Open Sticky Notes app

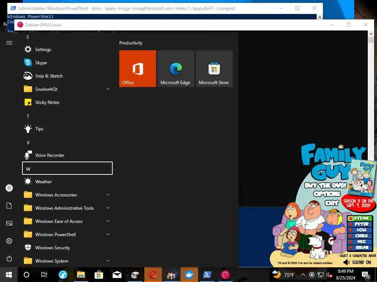click(x=67, y=102)
